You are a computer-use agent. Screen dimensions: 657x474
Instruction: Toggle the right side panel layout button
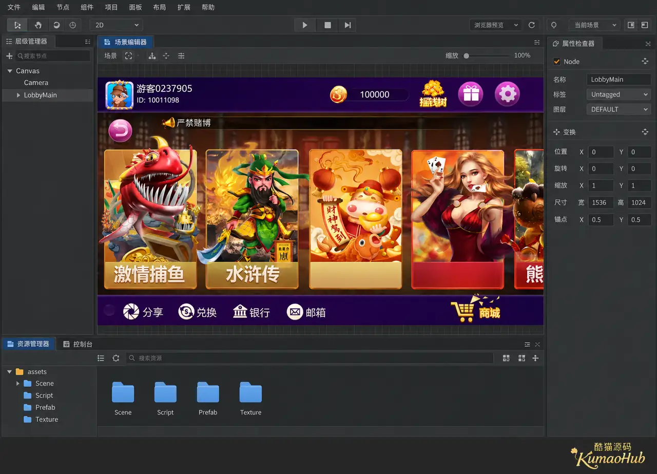[x=631, y=25]
